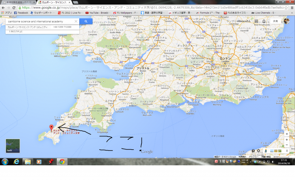Switch to the 新規投稿を追加 tab
The width and height of the screenshot is (295, 180).
pyautogui.click(x=17, y=2)
